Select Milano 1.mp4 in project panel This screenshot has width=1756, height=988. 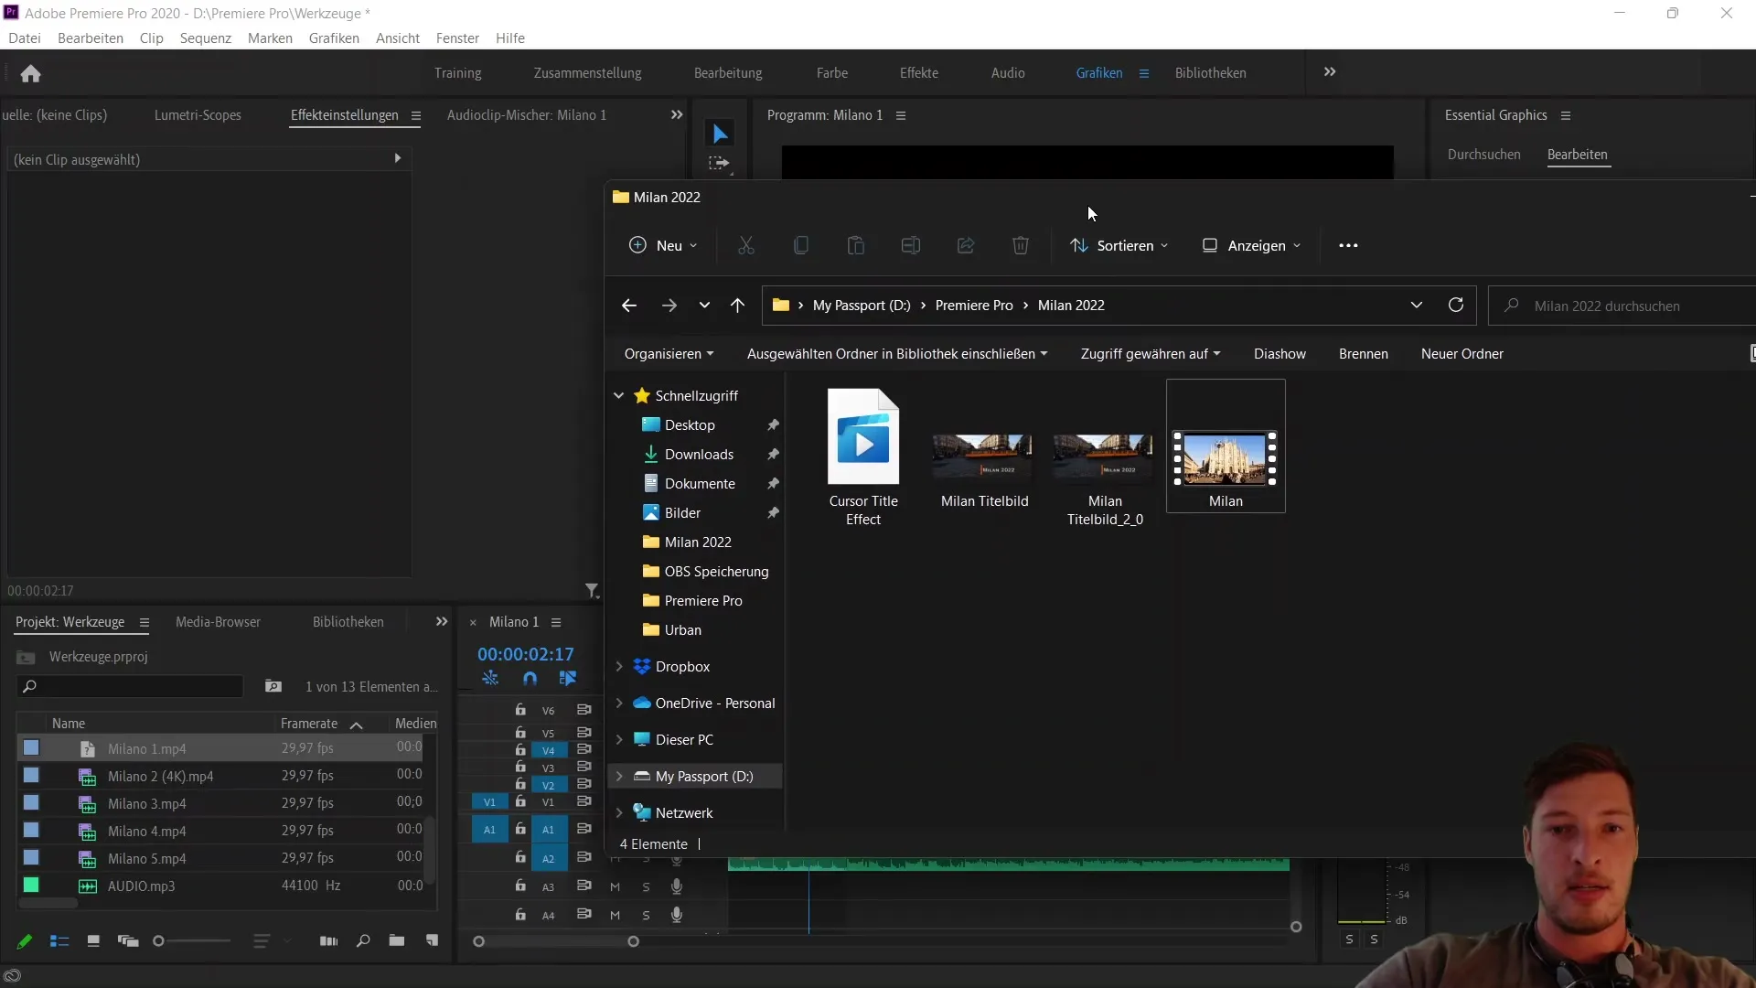[x=145, y=746]
